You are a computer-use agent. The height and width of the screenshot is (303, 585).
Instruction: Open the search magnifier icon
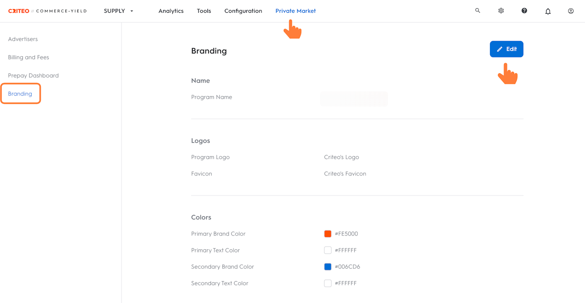click(478, 10)
